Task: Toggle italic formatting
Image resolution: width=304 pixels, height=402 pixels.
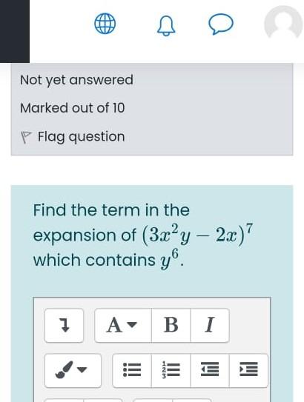Action: tap(210, 325)
